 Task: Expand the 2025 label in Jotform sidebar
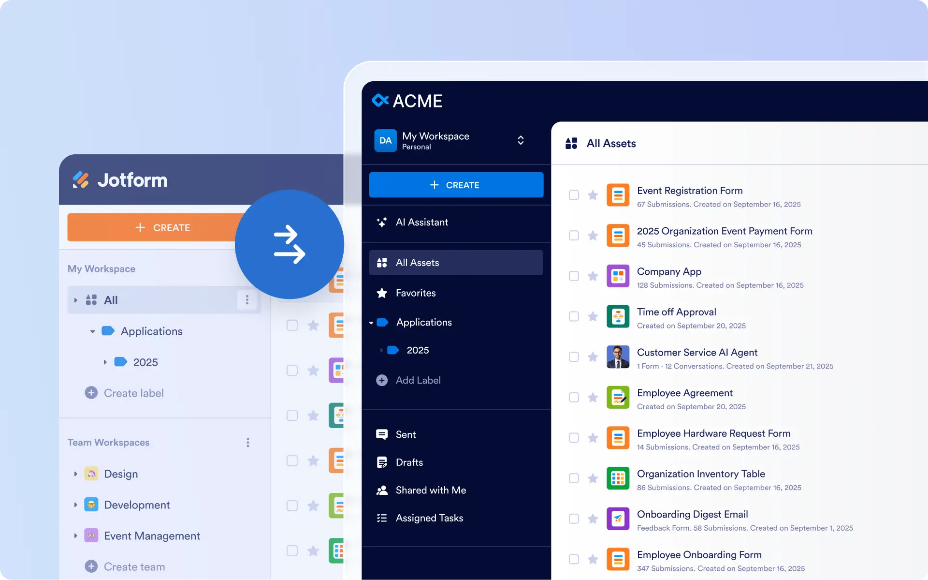105,362
